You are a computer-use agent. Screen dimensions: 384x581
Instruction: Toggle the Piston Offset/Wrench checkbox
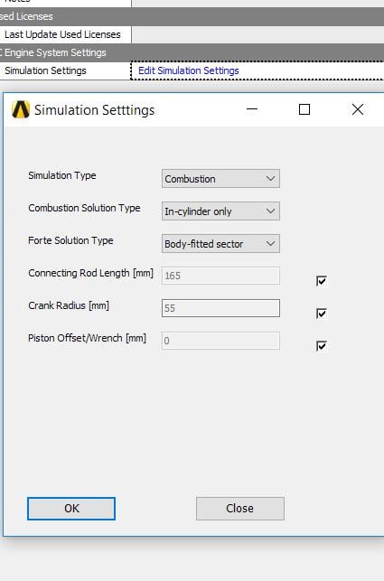322,346
